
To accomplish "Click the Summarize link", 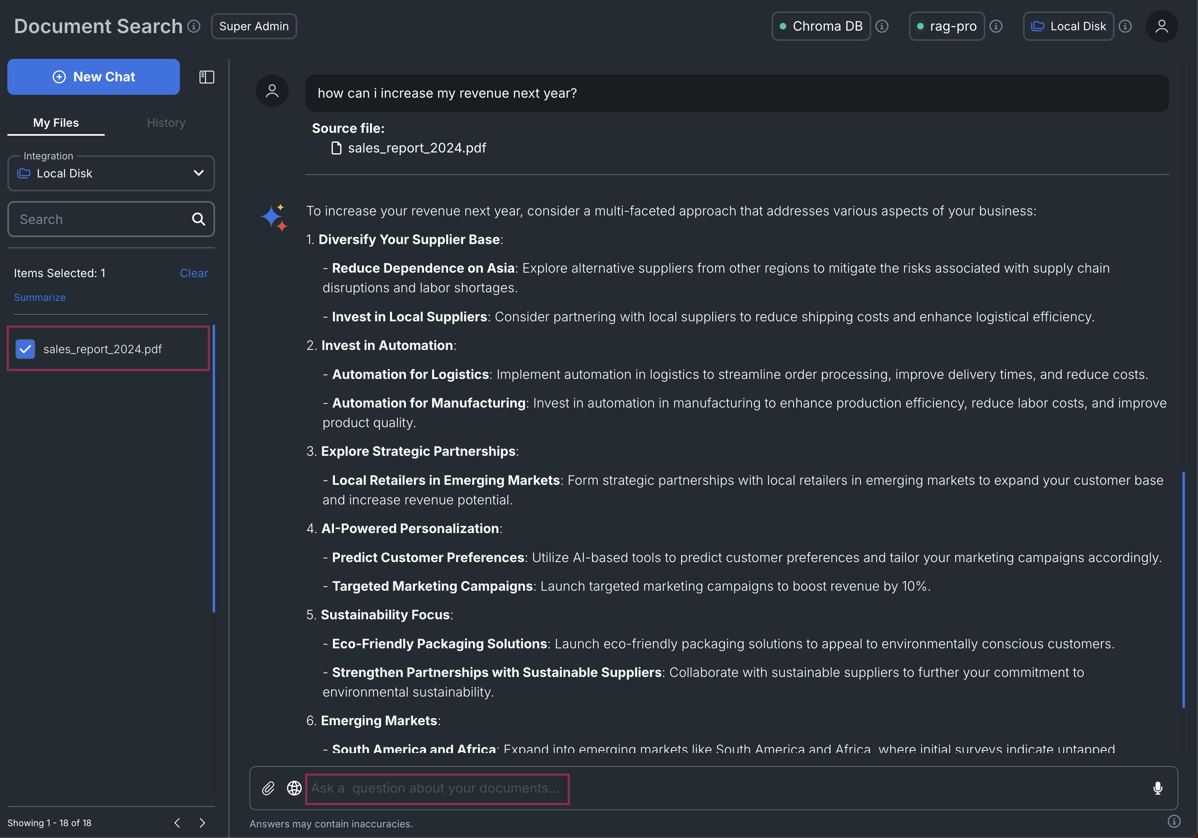I will point(40,298).
